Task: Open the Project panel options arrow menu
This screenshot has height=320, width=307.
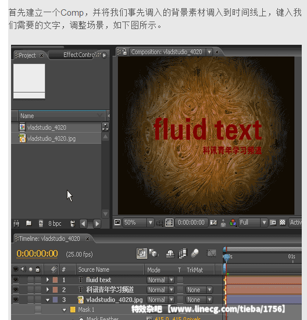Action: pyautogui.click(x=104, y=55)
